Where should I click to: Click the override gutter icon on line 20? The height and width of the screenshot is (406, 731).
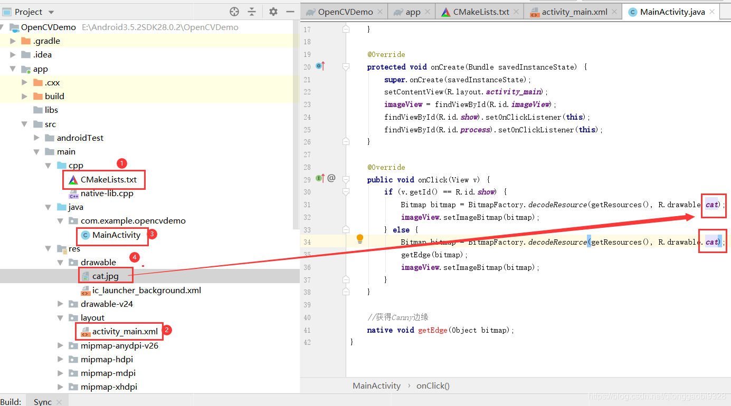click(x=320, y=66)
